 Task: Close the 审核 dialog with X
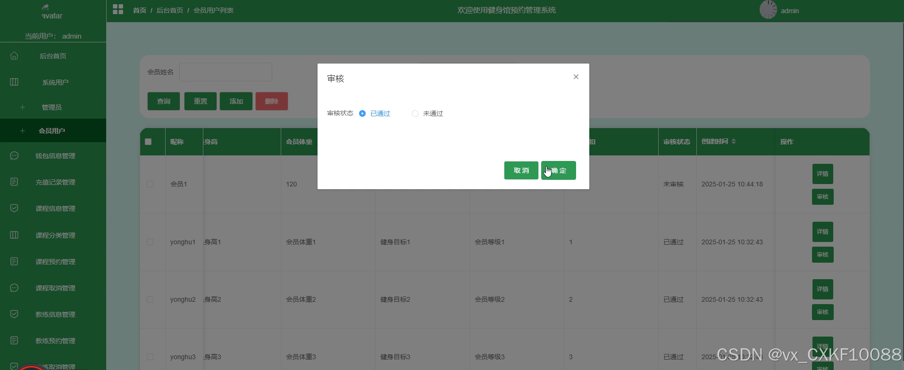click(576, 77)
